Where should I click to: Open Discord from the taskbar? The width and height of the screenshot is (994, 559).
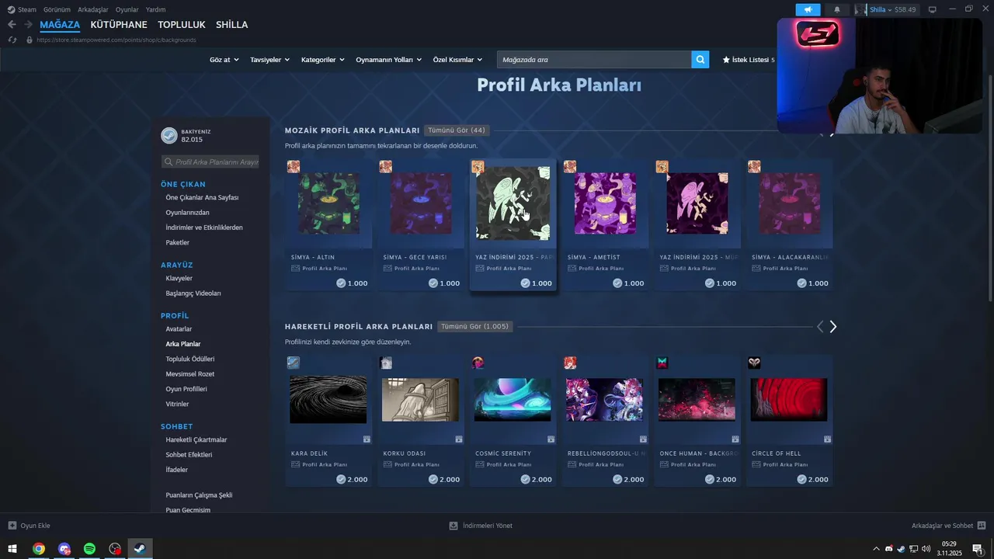coord(64,549)
